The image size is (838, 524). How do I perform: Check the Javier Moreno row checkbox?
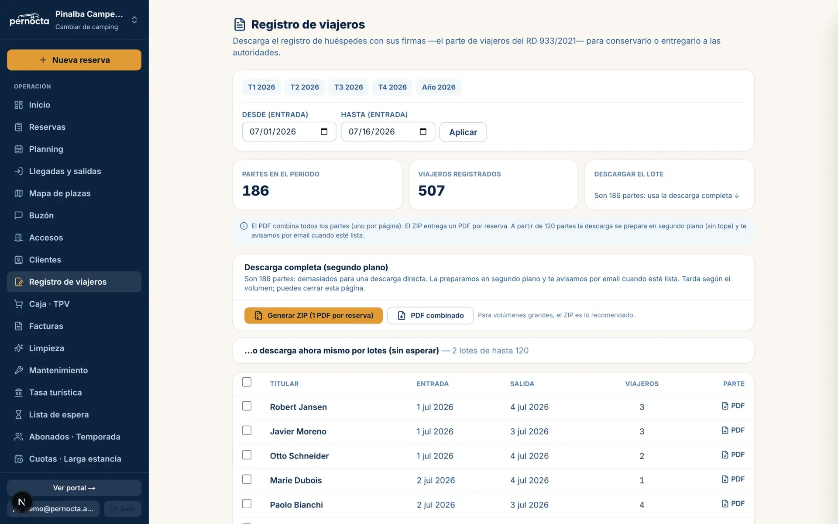pyautogui.click(x=247, y=431)
